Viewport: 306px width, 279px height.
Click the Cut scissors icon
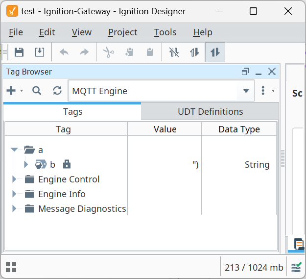pyautogui.click(x=109, y=52)
